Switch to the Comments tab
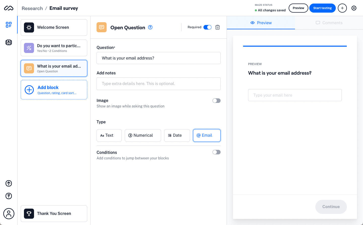Image resolution: width=363 pixels, height=225 pixels. click(x=329, y=23)
